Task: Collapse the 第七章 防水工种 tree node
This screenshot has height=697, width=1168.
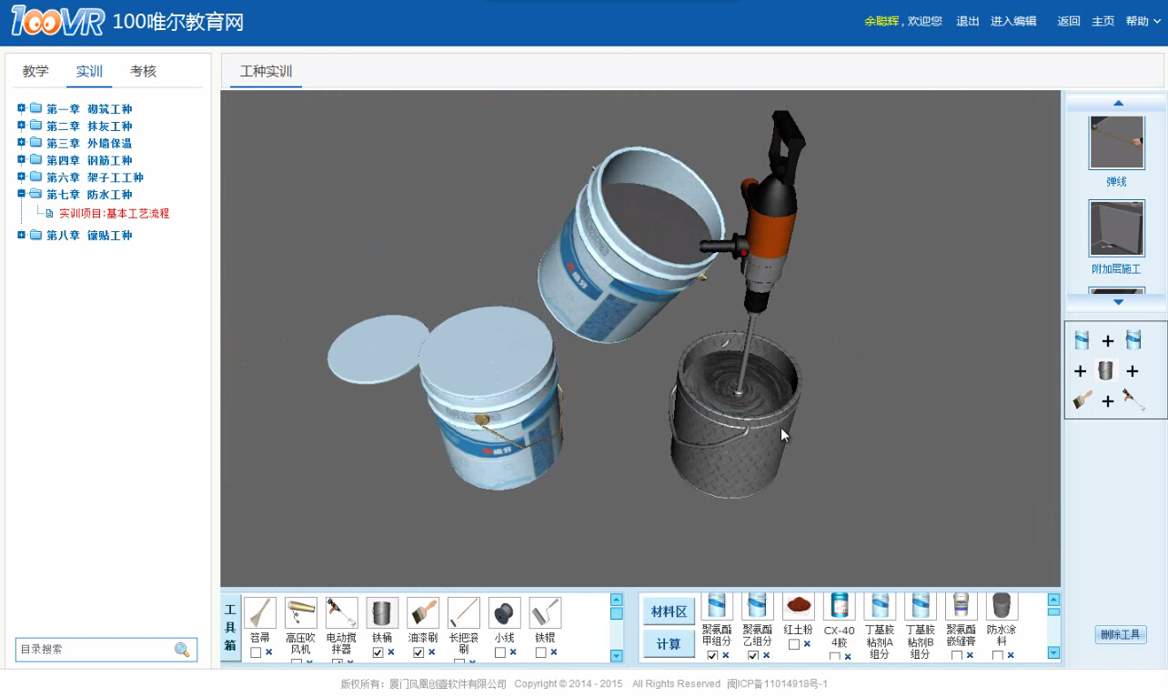Action: point(22,194)
